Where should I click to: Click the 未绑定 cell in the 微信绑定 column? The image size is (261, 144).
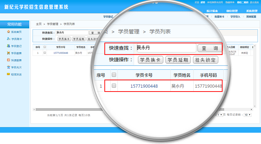244,53
